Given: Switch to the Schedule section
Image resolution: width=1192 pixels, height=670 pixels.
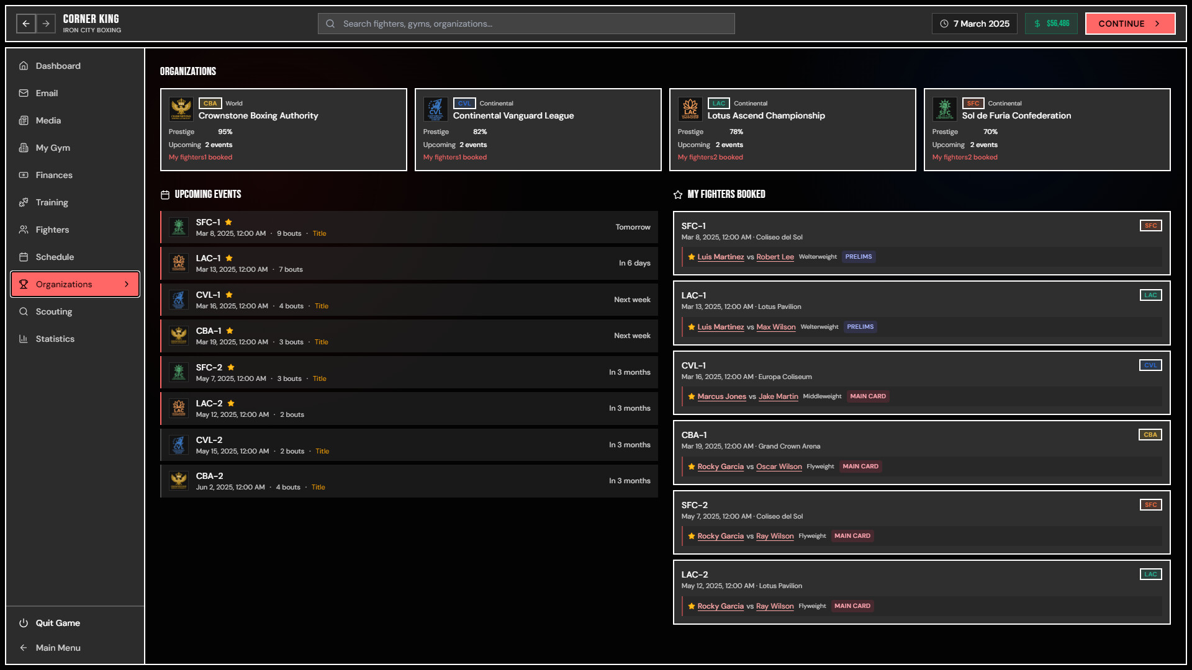Looking at the screenshot, I should 55,257.
